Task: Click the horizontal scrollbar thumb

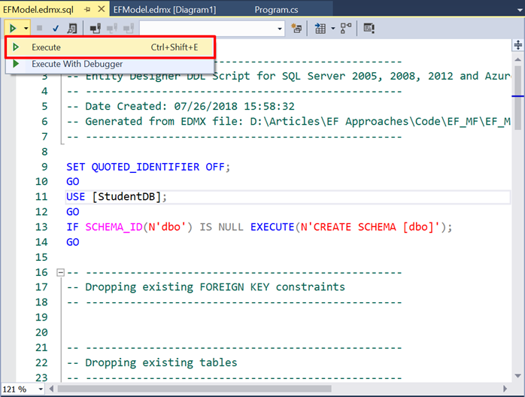Action: (195, 389)
